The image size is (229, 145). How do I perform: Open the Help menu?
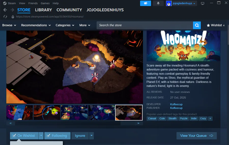(x=56, y=3)
